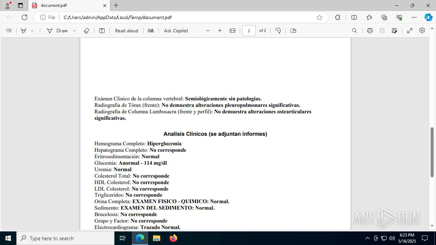436x245 pixels.
Task: Open Collections
Action: point(384,17)
